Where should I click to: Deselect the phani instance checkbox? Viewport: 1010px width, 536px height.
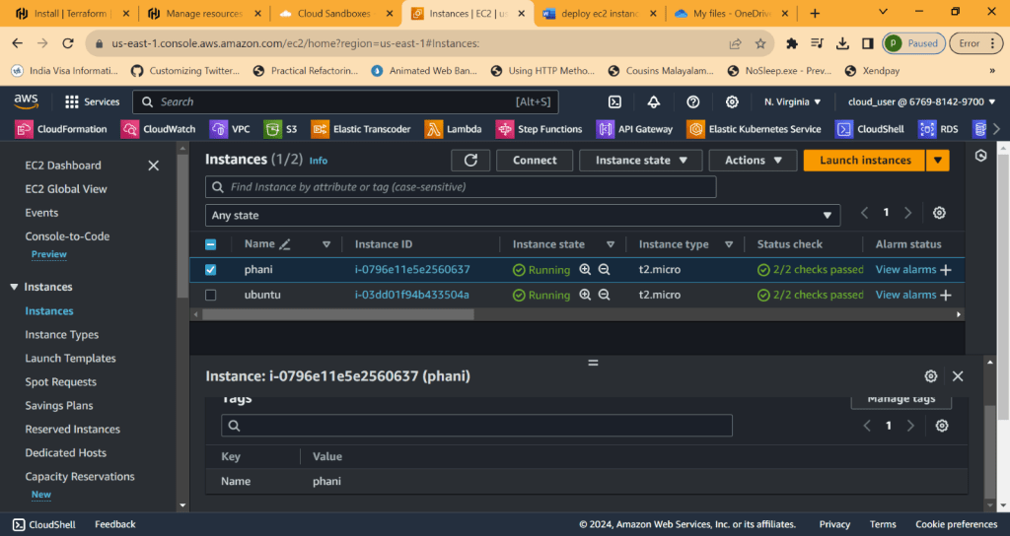pyautogui.click(x=210, y=270)
